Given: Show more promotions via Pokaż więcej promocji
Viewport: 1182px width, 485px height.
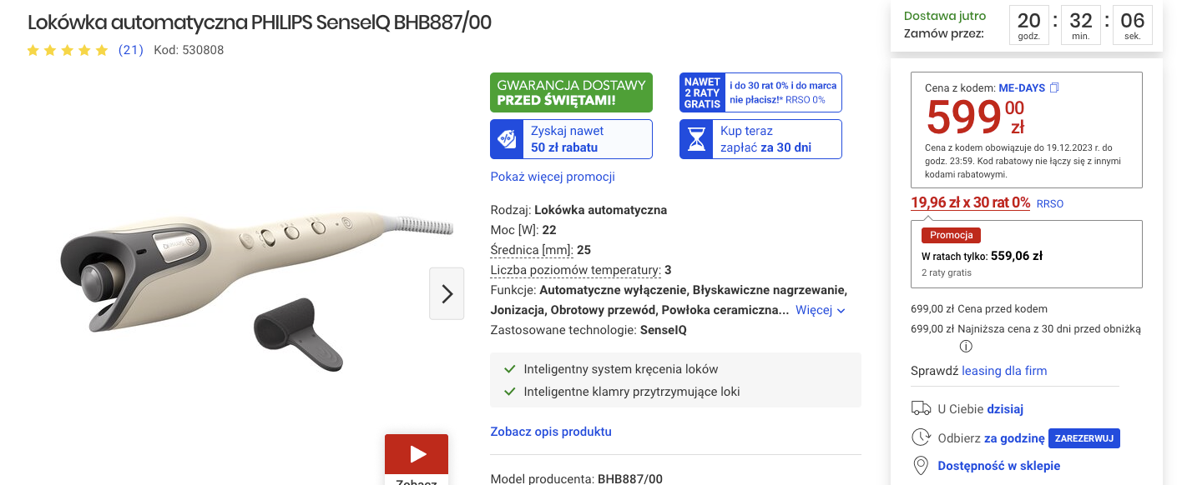Looking at the screenshot, I should (x=553, y=177).
